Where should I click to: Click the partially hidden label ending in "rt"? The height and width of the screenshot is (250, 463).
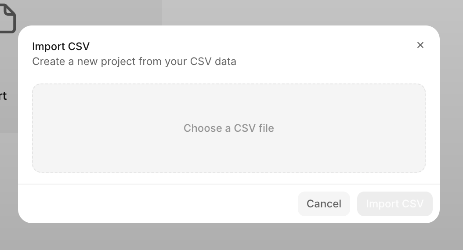(3, 96)
